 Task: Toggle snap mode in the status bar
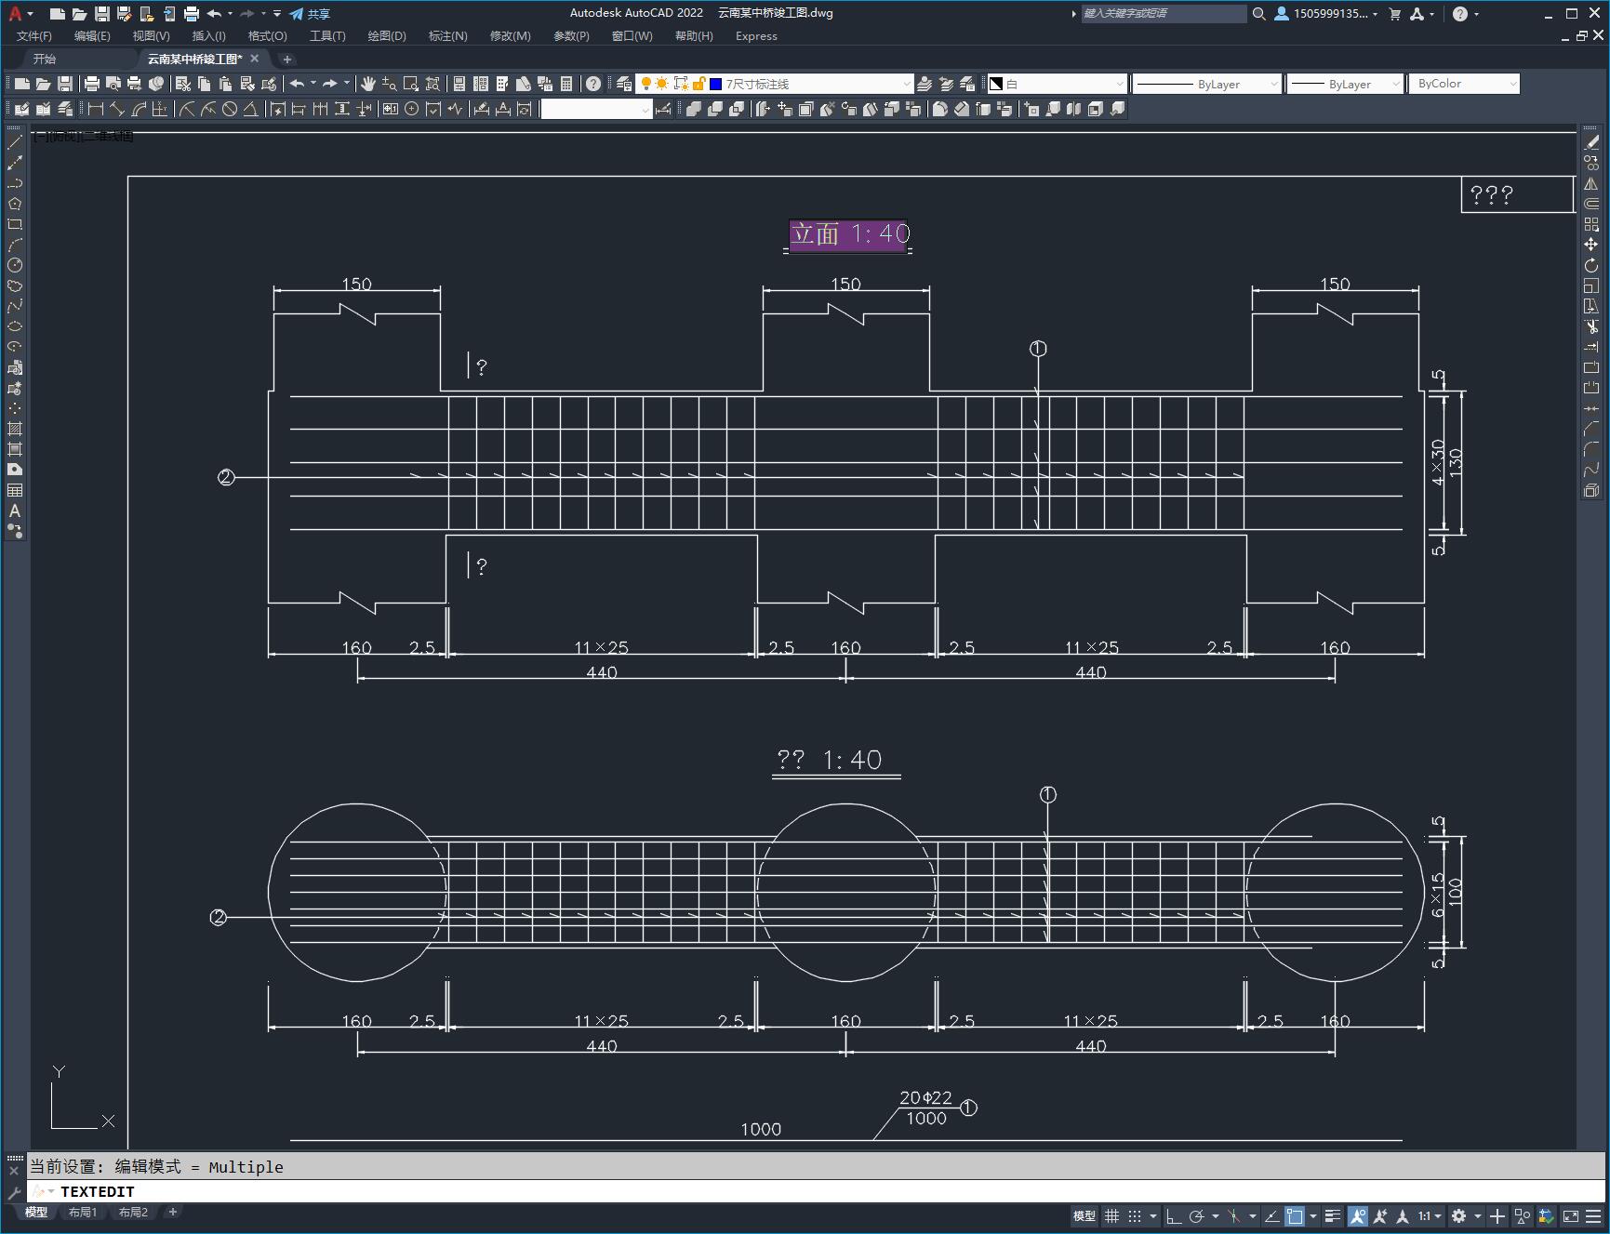pos(1135,1216)
